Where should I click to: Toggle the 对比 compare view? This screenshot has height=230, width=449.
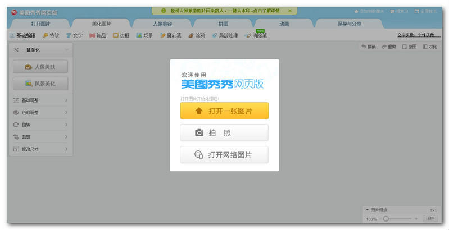tap(430, 47)
